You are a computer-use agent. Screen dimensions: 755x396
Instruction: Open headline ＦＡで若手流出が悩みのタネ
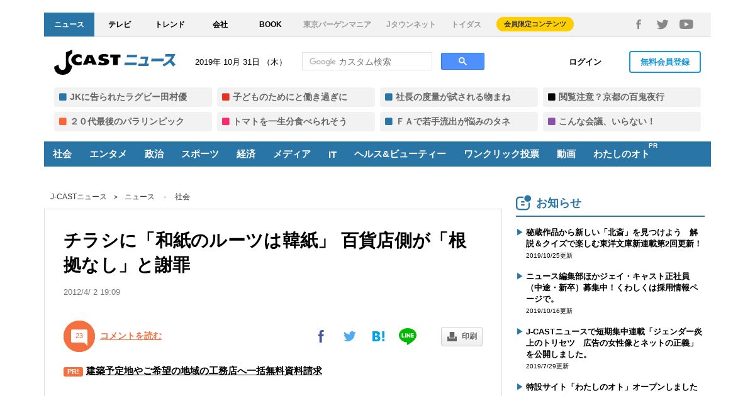[x=459, y=121]
